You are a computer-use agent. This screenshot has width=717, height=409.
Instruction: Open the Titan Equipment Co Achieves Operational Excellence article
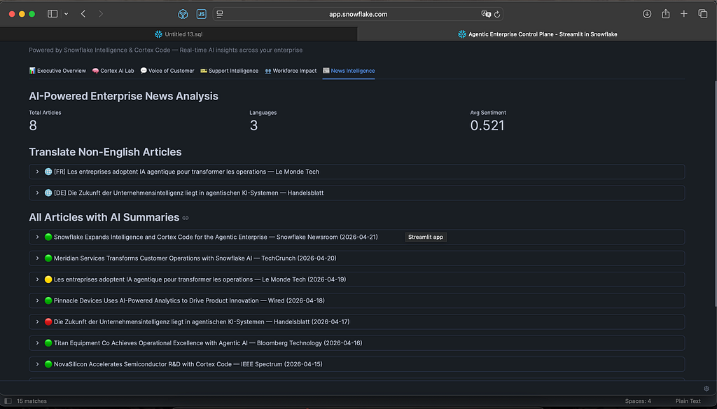(356, 342)
